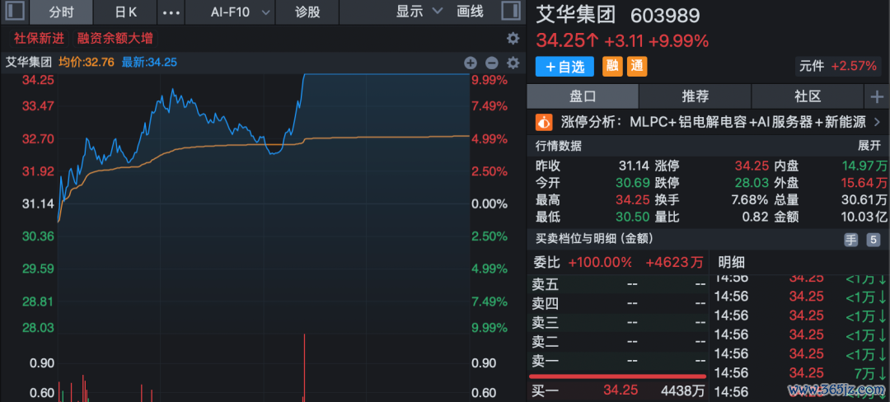This screenshot has width=890, height=402.
Task: Zoom in chart with plus icon
Action: click(471, 63)
